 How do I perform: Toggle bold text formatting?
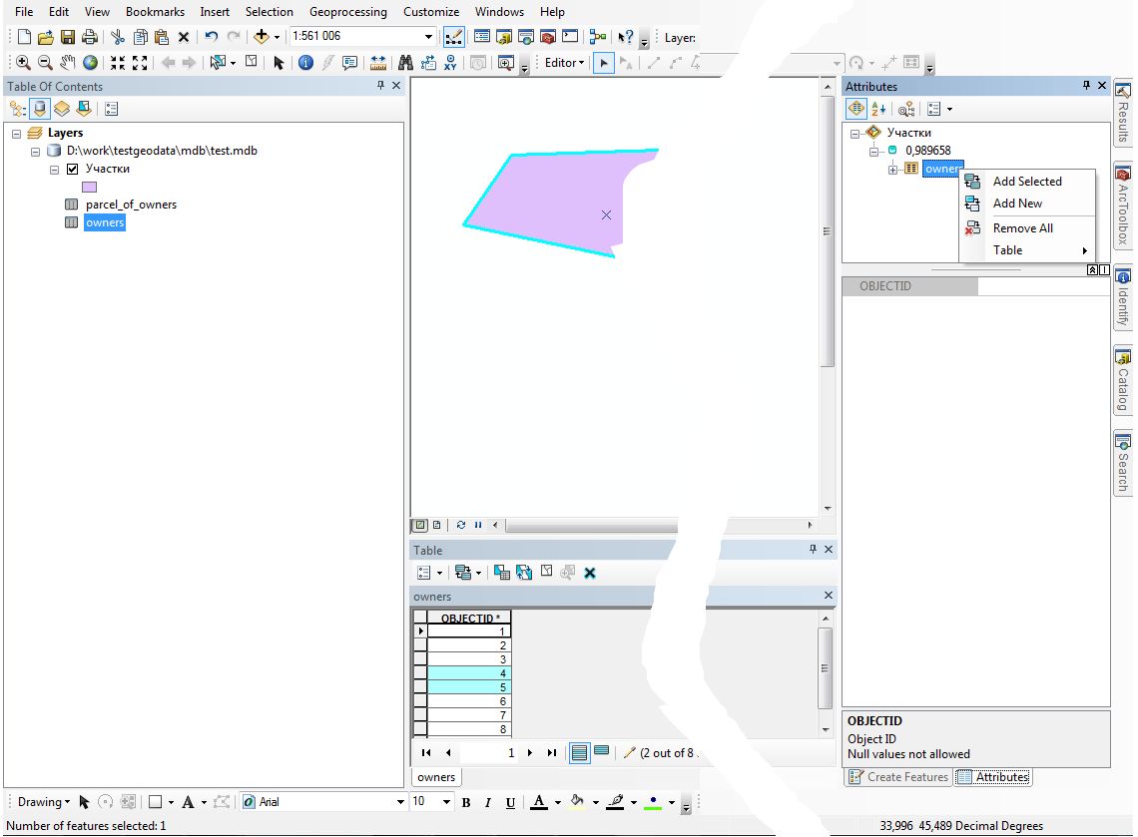(x=466, y=803)
